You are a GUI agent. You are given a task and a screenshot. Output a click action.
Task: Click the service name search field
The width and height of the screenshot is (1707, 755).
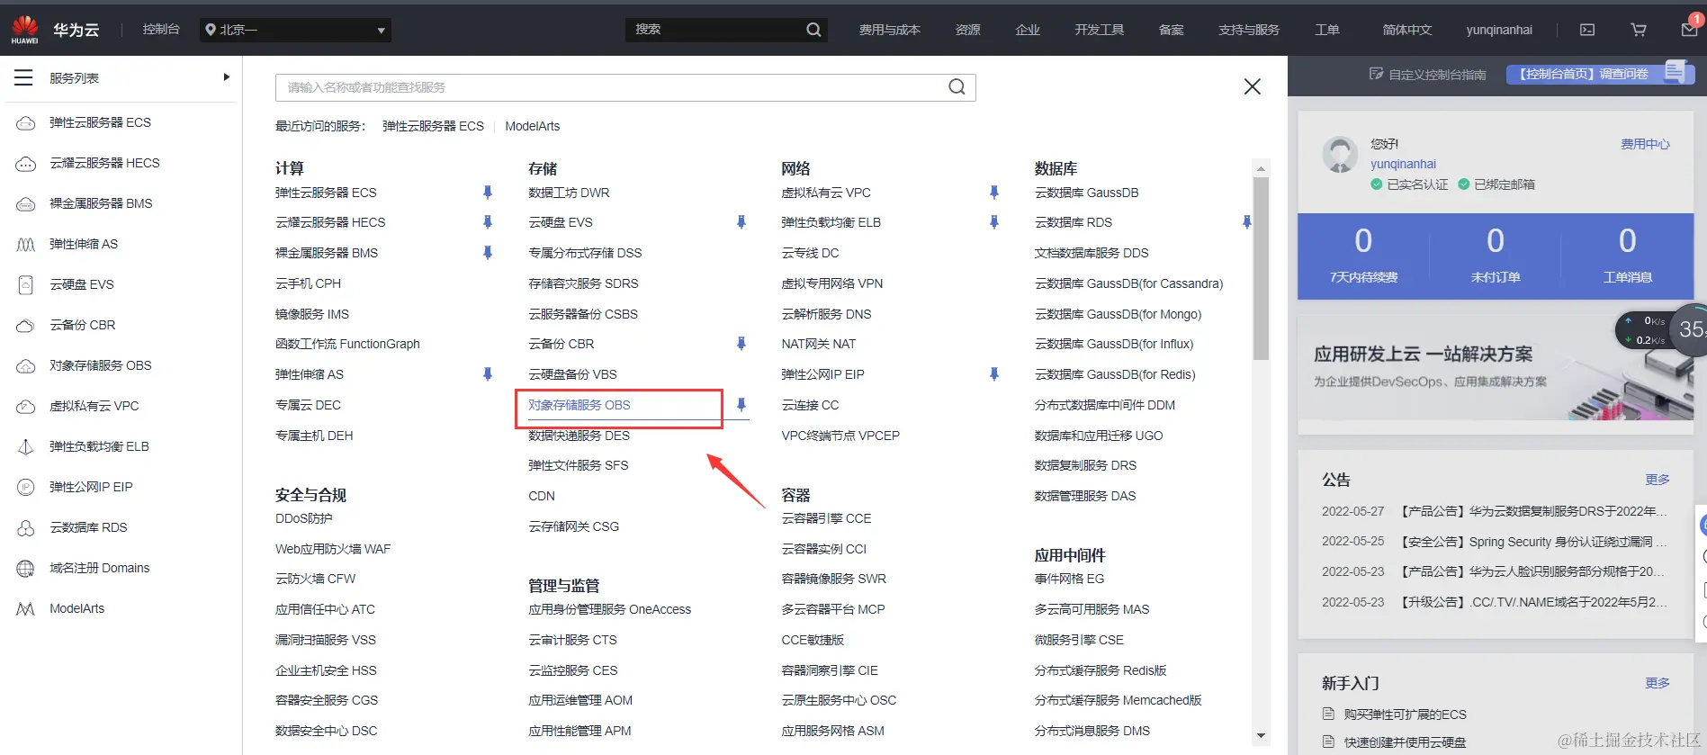click(625, 87)
